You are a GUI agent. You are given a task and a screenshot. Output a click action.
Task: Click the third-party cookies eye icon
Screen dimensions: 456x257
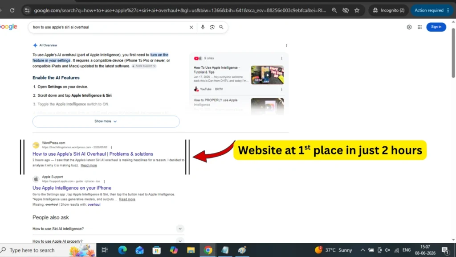click(346, 10)
